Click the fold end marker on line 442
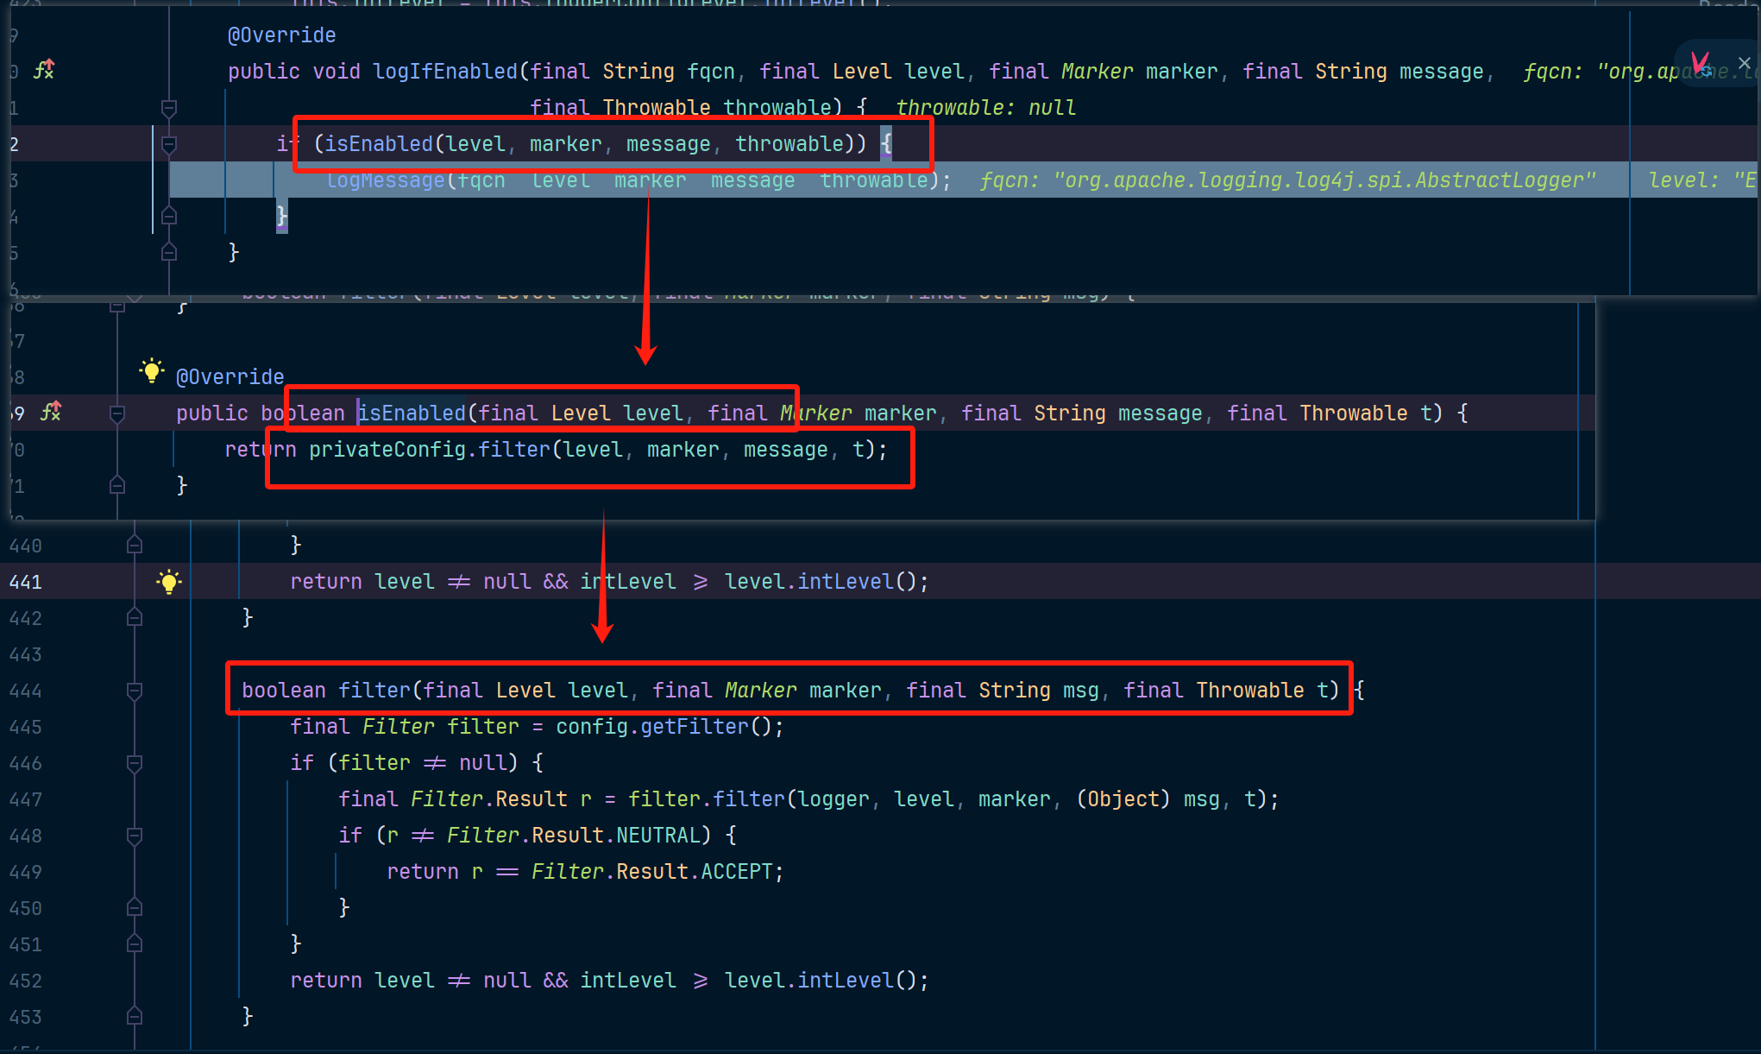Image resolution: width=1761 pixels, height=1054 pixels. click(x=135, y=617)
